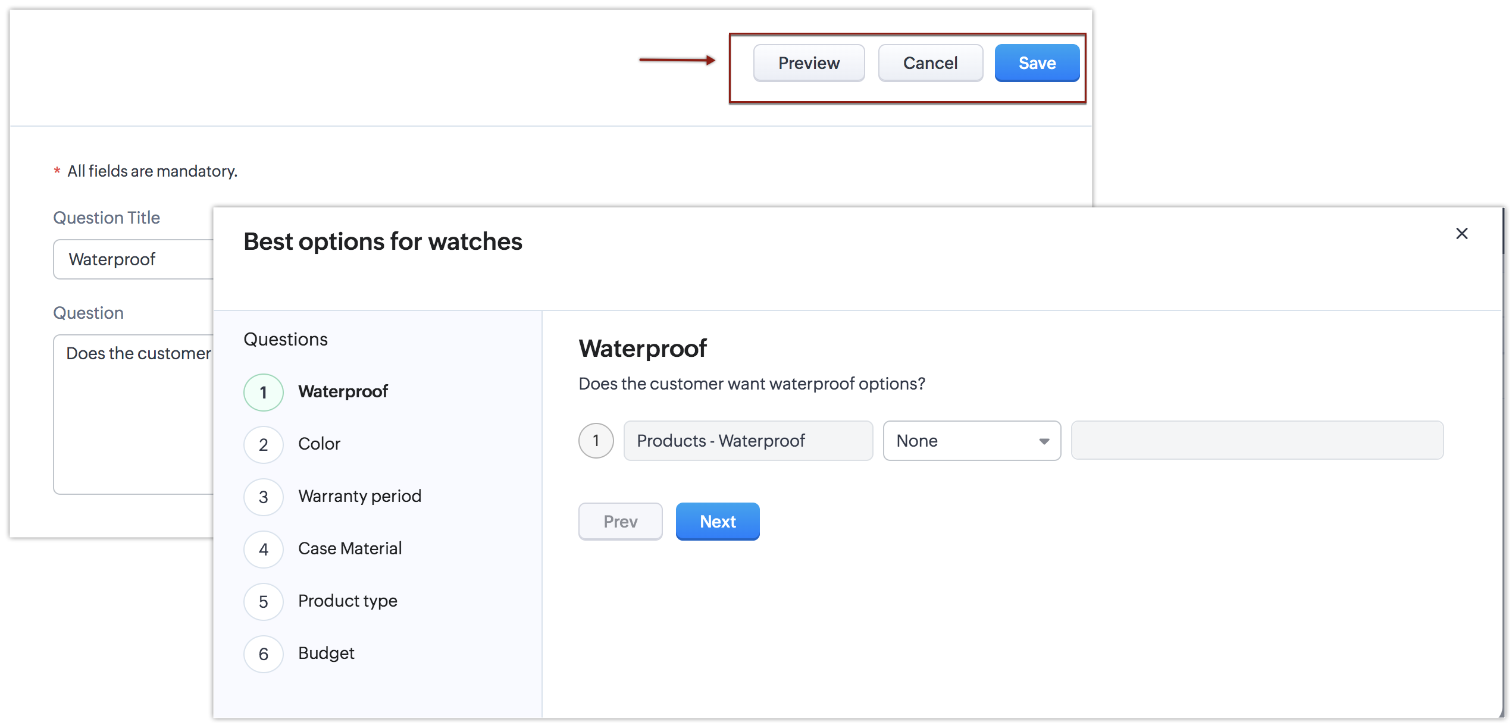Screen dimensions: 1512x725
Task: Save the question form
Action: pos(1037,63)
